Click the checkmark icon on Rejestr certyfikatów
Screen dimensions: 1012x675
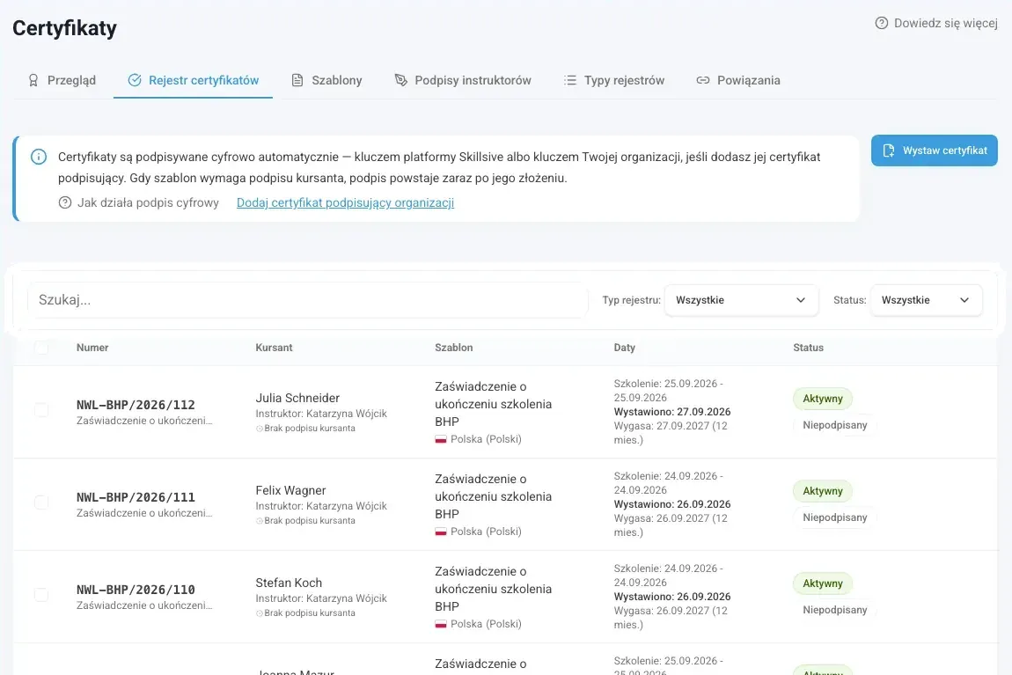pyautogui.click(x=135, y=80)
